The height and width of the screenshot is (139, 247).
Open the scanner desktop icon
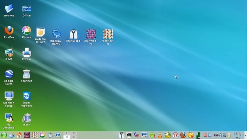coord(27,74)
